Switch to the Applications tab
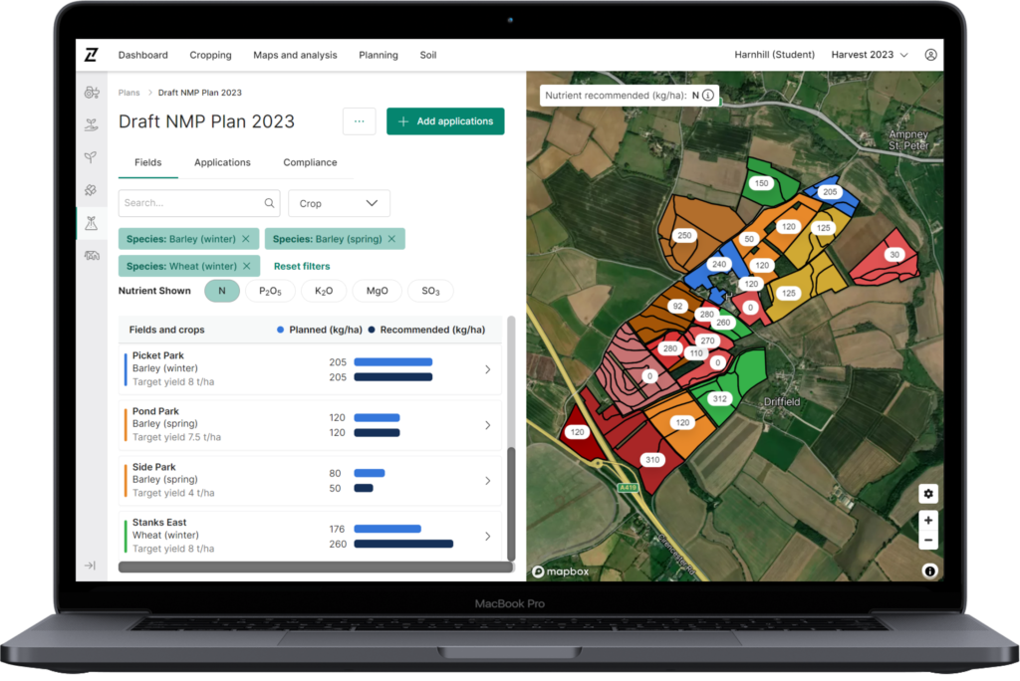Viewport: 1020px width, 681px height. click(222, 162)
